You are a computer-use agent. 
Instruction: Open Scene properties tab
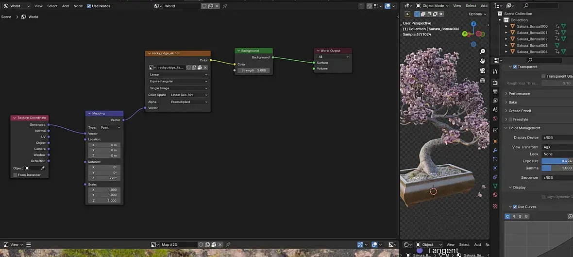click(x=495, y=109)
